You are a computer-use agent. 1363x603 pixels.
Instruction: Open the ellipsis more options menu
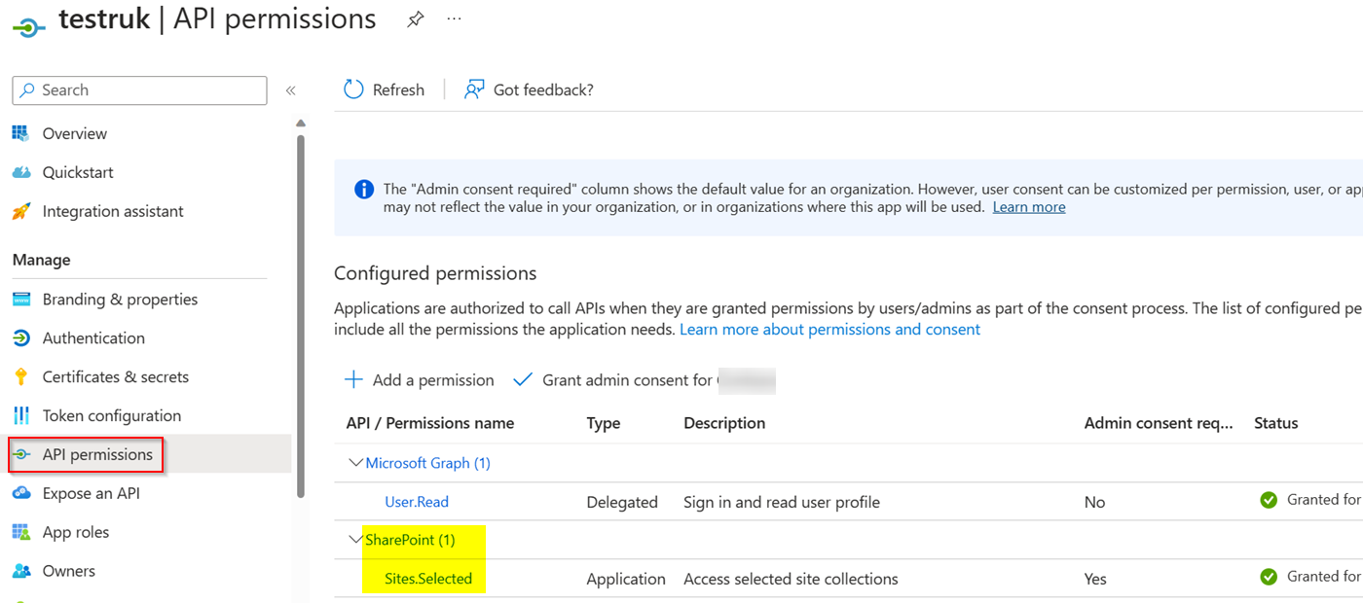[454, 18]
